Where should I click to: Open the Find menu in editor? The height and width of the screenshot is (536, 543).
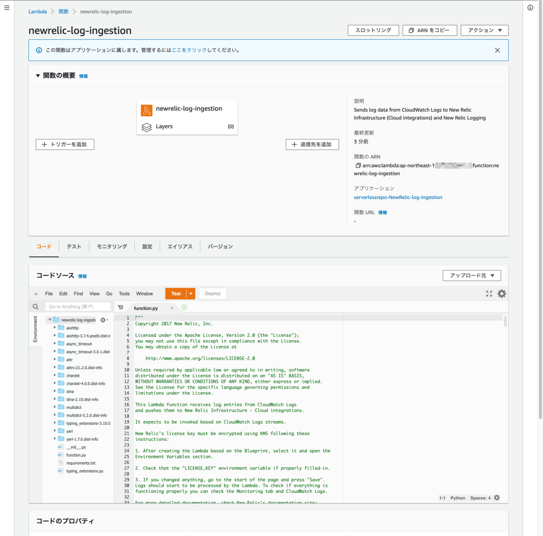(78, 294)
